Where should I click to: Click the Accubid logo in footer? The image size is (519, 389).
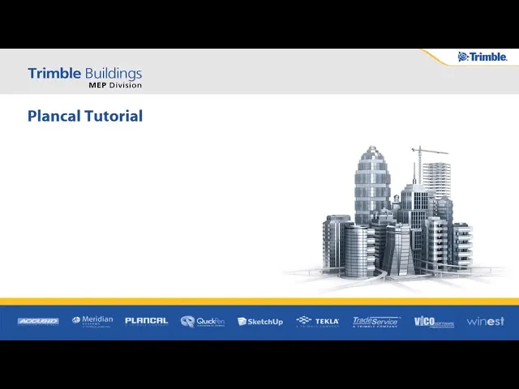[x=38, y=321]
